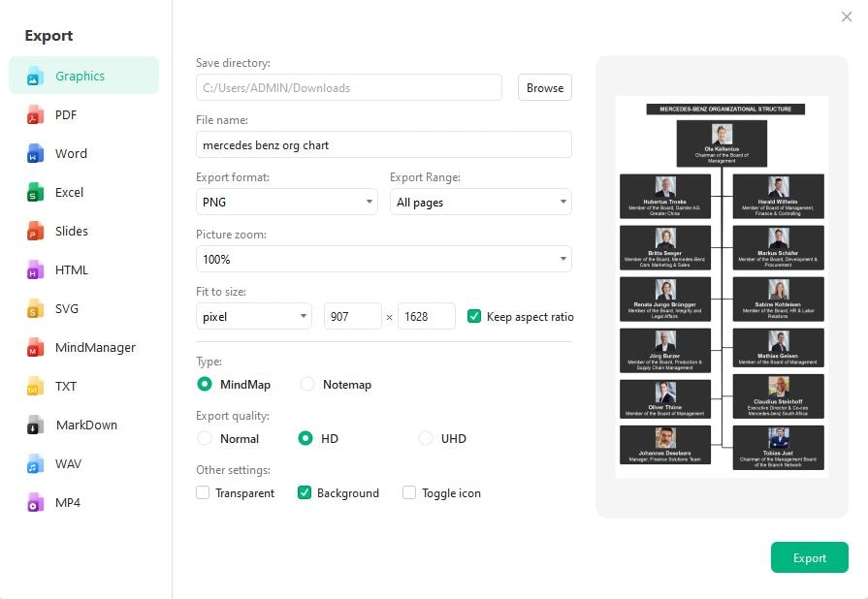Close the Export dialog

tap(847, 16)
